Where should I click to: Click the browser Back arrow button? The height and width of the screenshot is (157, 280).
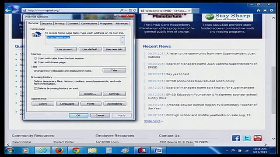[8, 10]
